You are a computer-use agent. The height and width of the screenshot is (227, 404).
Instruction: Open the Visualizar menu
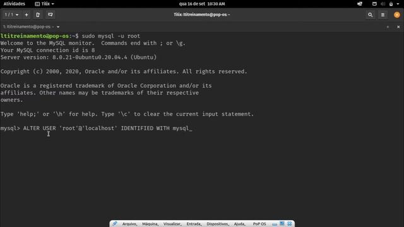[x=172, y=224]
